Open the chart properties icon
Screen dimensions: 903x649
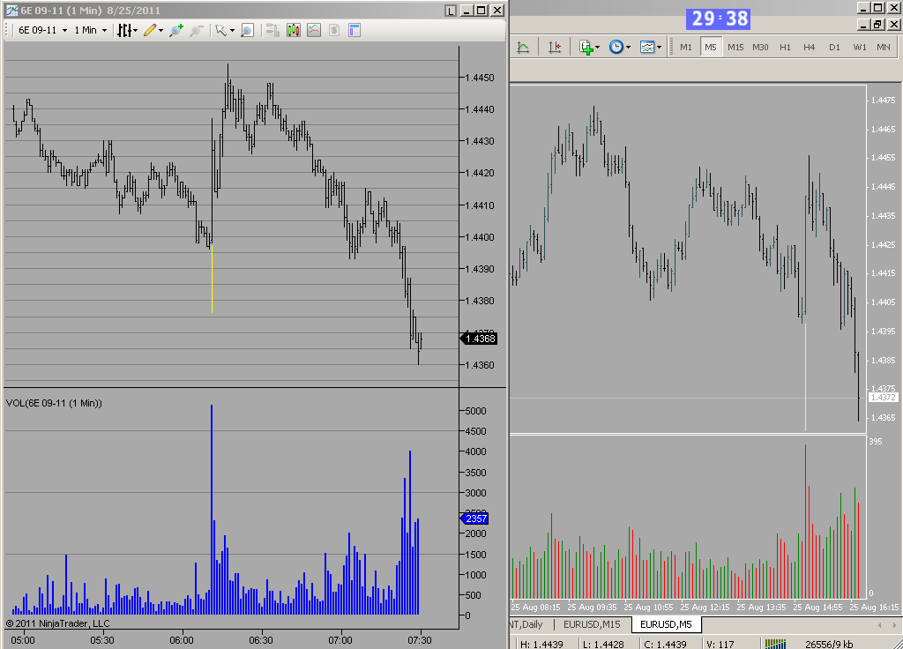coord(354,31)
